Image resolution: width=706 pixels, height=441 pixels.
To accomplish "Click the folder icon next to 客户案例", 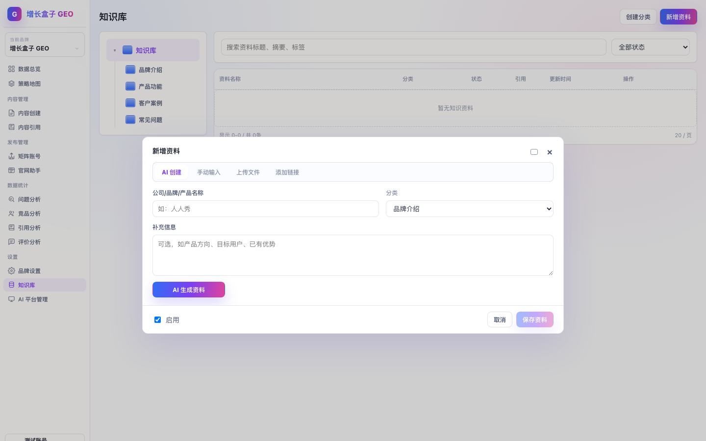I will click(x=130, y=103).
